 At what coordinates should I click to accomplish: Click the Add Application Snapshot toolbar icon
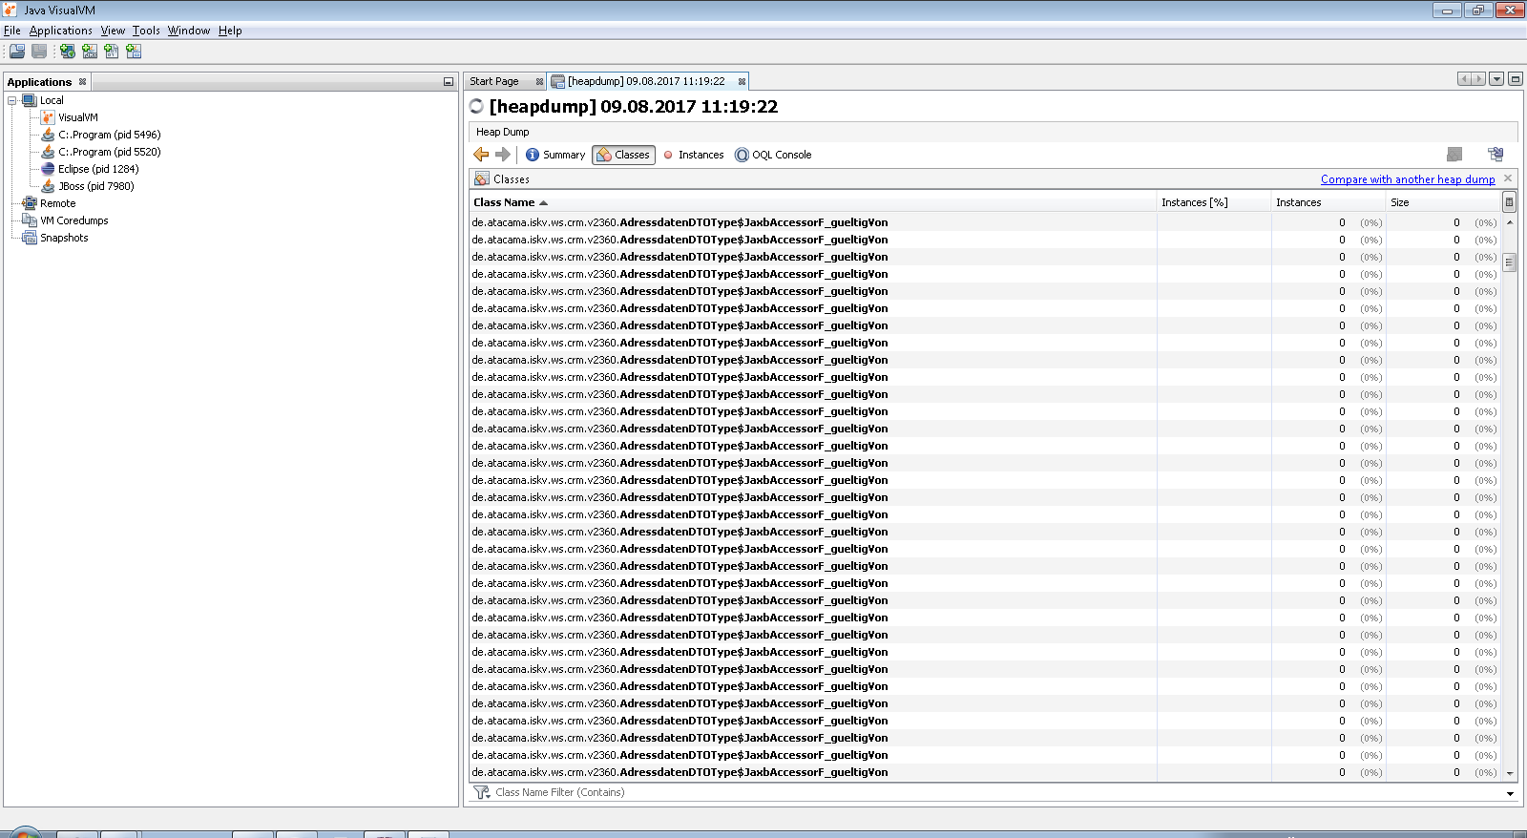pos(134,52)
